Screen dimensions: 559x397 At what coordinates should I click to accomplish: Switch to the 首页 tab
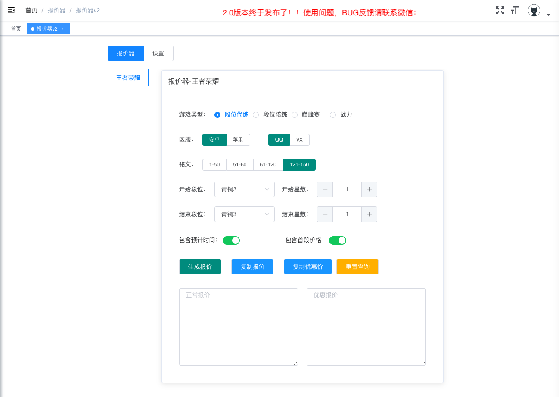(x=16, y=28)
